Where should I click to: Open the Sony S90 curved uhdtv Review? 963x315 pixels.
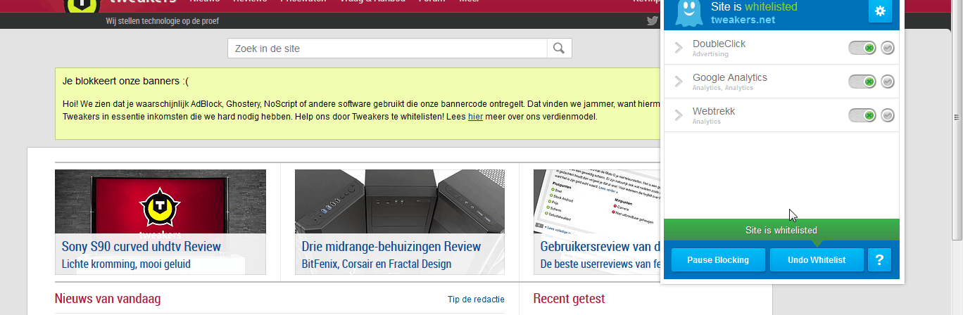141,247
